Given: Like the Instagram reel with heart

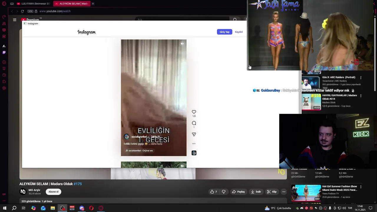Looking at the screenshot, I should point(194,112).
